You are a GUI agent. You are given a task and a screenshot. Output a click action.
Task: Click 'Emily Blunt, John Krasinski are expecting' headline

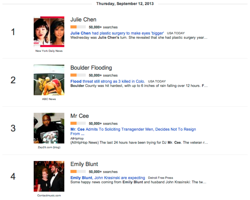tap(107, 178)
